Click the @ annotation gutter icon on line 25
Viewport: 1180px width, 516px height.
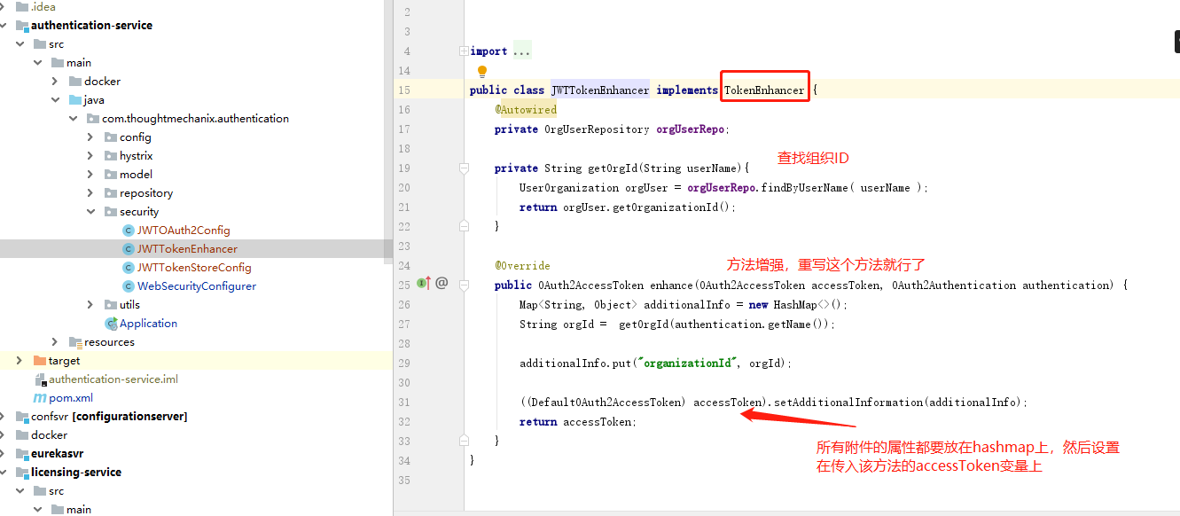[x=442, y=284]
